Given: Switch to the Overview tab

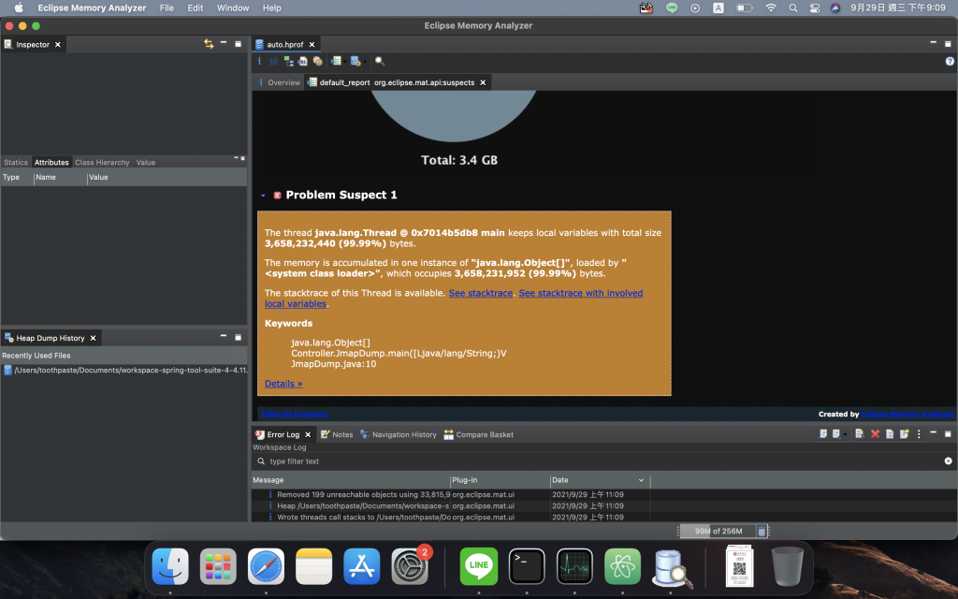Looking at the screenshot, I should [x=278, y=82].
